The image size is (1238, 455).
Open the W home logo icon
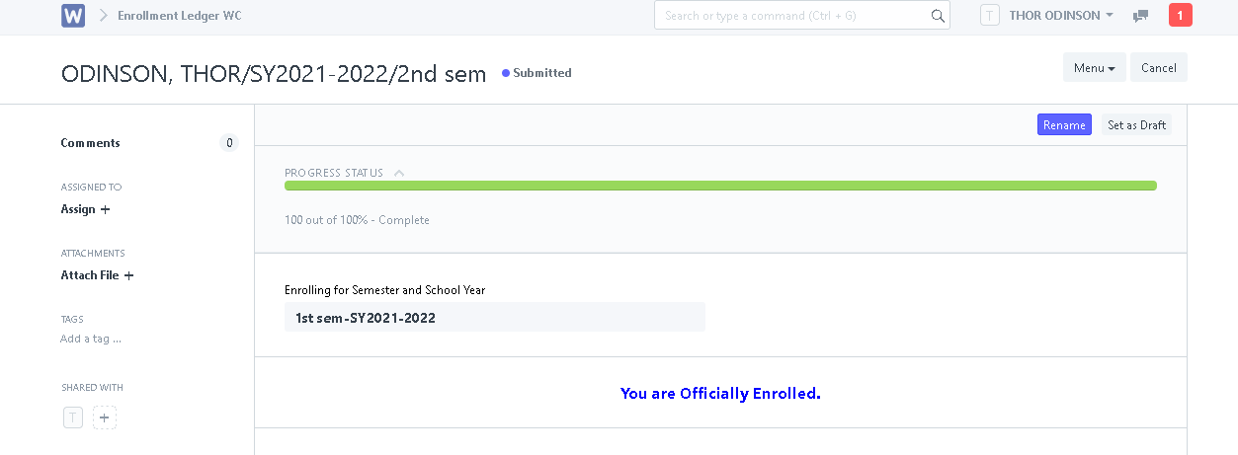(x=72, y=16)
